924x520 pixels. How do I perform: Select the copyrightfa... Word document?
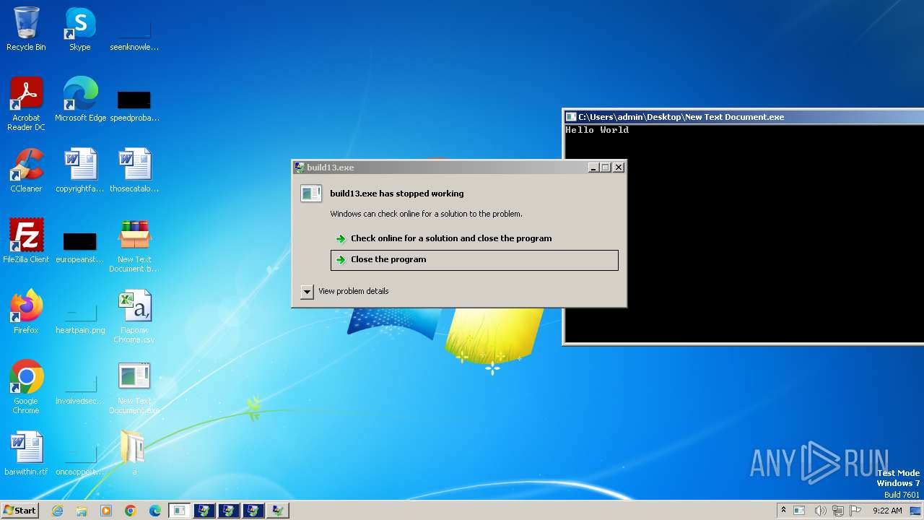tap(80, 170)
